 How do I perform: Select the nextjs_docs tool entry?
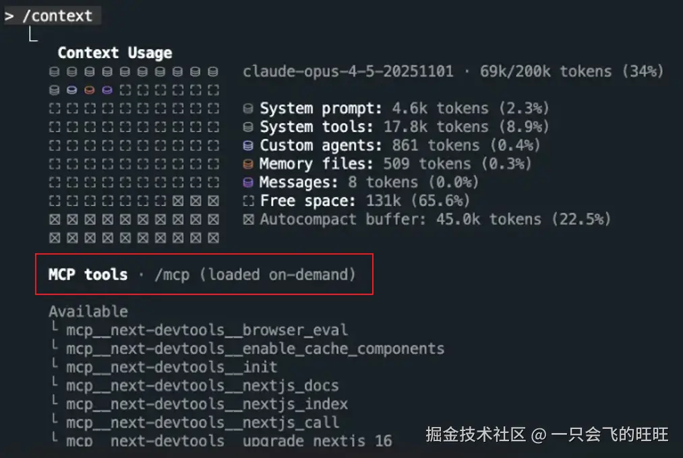point(202,386)
